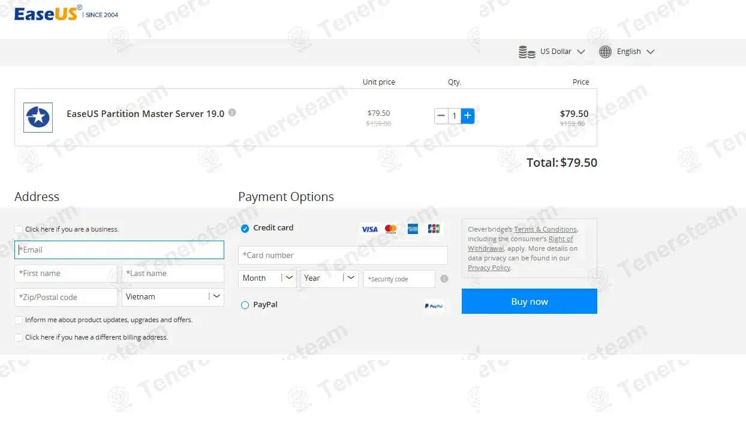Click the info icon beside product name

(x=232, y=112)
